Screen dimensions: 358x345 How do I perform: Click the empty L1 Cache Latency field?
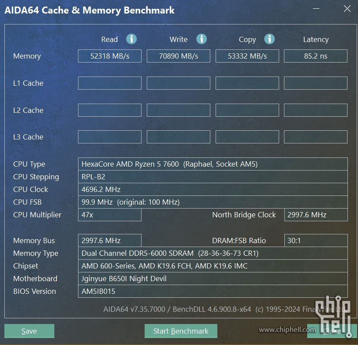pyautogui.click(x=316, y=83)
